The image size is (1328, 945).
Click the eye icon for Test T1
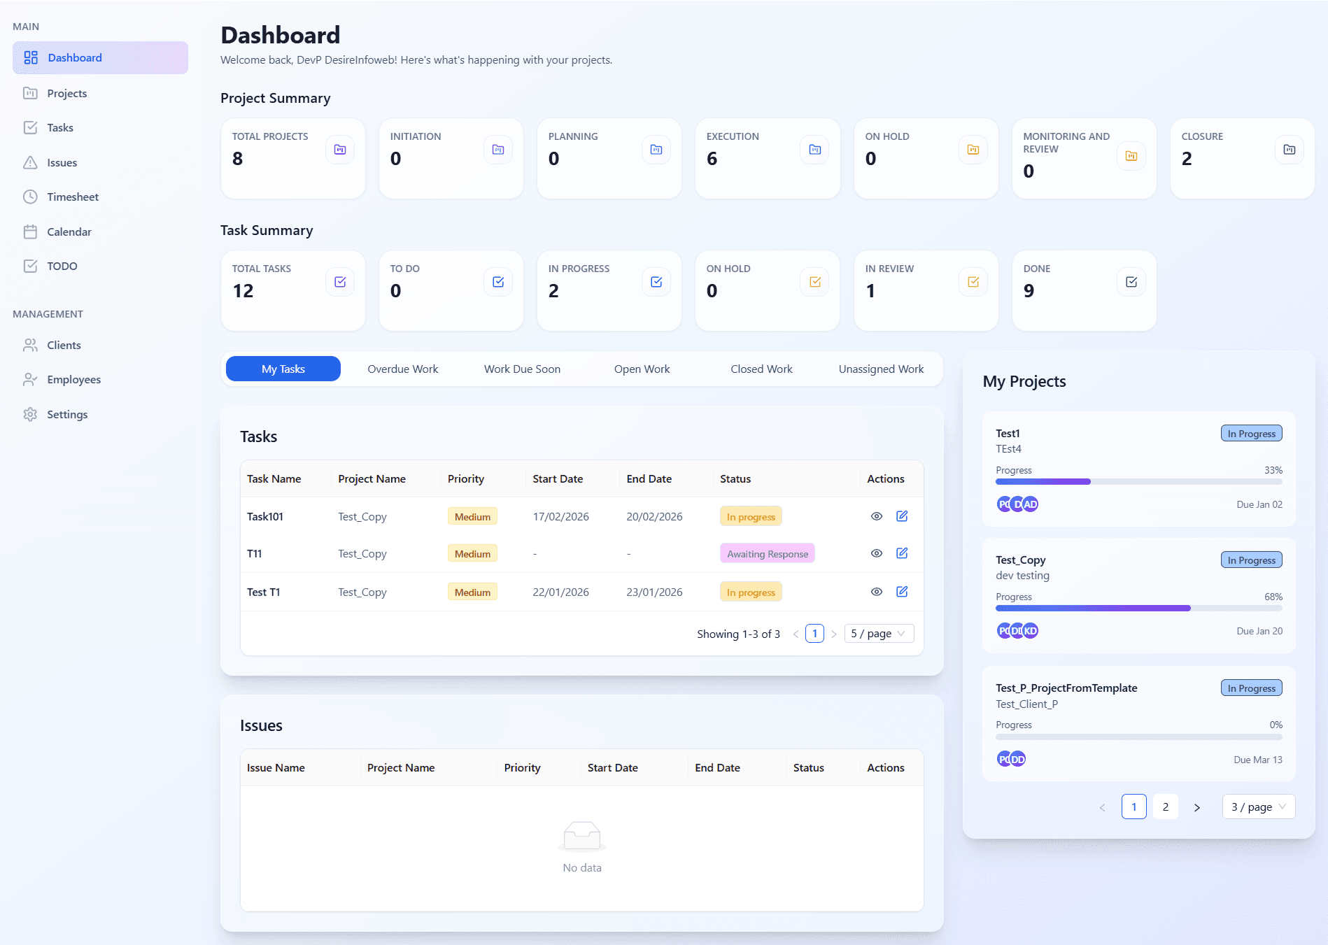click(x=876, y=592)
